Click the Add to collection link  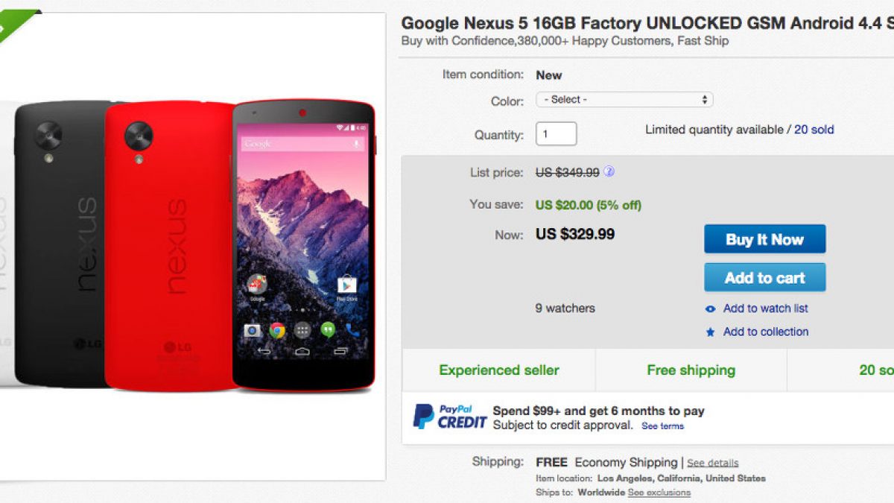(765, 332)
